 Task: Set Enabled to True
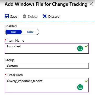14,32
